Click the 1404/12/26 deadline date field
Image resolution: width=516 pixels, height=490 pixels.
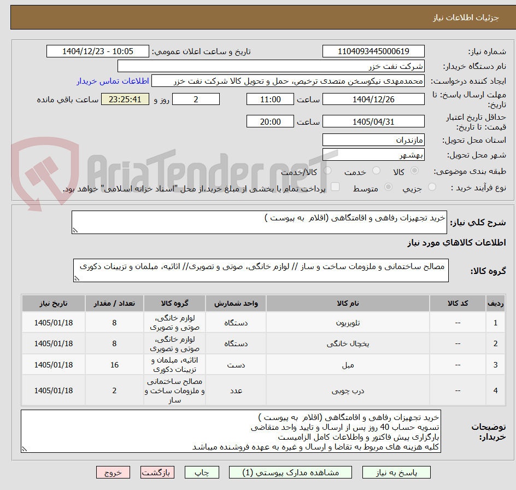click(373, 99)
